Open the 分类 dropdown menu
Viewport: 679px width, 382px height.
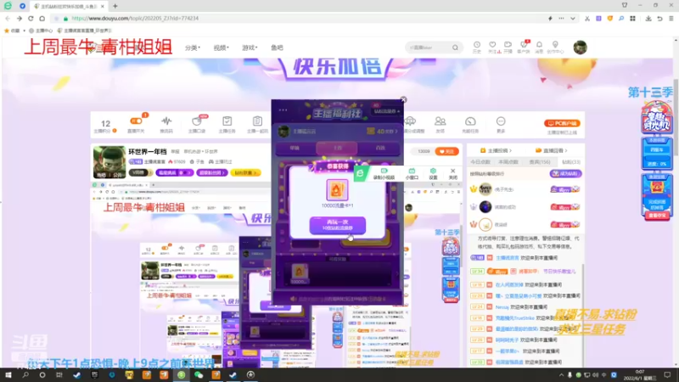(193, 48)
